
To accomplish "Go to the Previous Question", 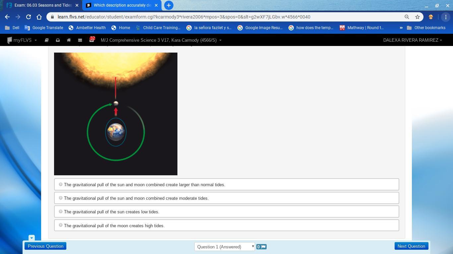I will point(45,246).
